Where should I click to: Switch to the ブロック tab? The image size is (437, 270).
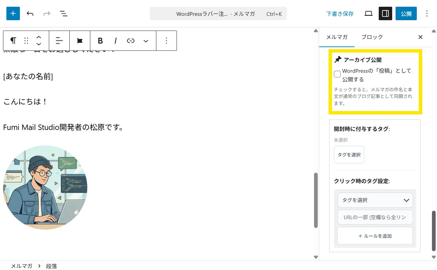click(x=372, y=37)
